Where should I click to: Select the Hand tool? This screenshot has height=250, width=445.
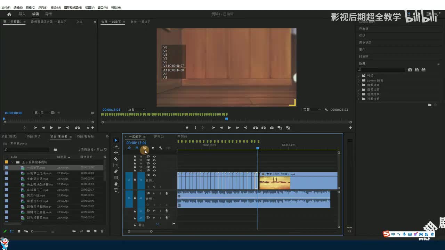tap(116, 184)
